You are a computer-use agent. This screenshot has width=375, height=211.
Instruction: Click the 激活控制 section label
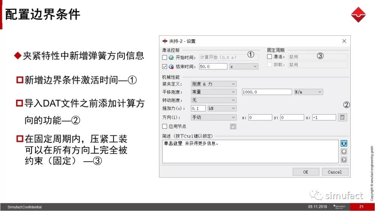pyautogui.click(x=171, y=50)
